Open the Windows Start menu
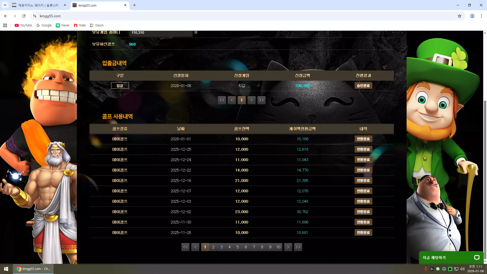 tap(6, 269)
